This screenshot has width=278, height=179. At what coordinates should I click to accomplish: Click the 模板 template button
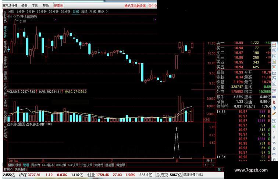point(18,165)
